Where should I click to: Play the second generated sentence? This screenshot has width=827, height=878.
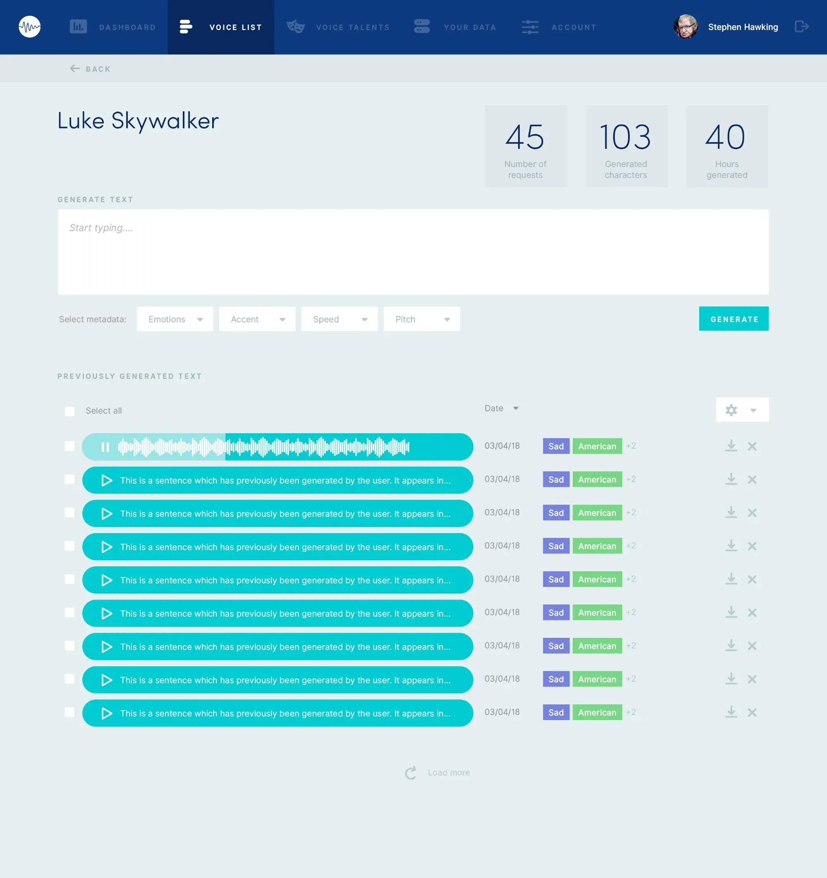[x=106, y=480]
